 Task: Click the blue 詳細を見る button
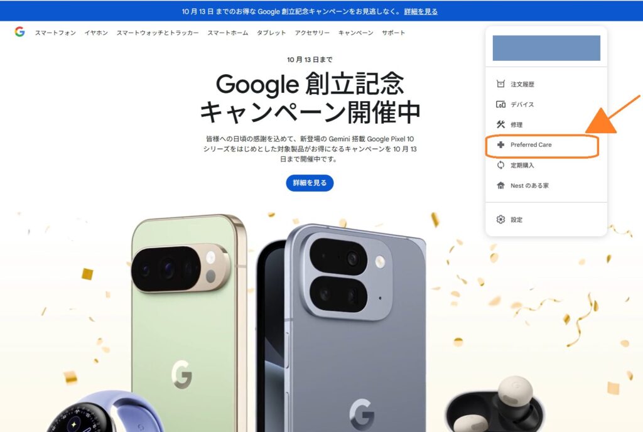point(310,183)
